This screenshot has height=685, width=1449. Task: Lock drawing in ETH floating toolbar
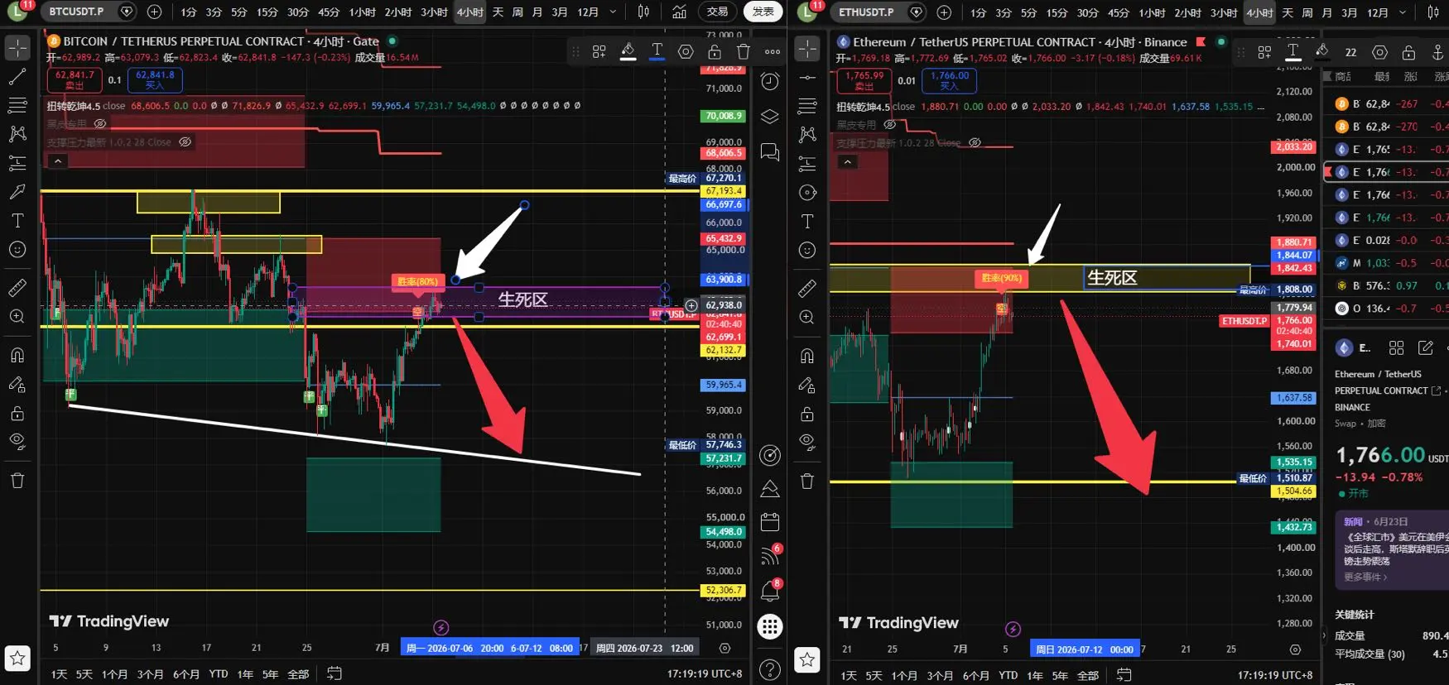[1408, 52]
